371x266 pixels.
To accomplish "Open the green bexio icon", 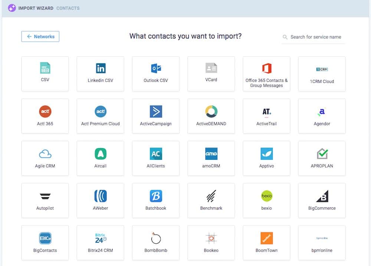I will click(x=267, y=196).
